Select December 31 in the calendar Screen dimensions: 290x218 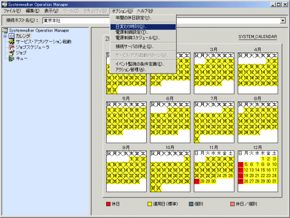click(x=274, y=181)
